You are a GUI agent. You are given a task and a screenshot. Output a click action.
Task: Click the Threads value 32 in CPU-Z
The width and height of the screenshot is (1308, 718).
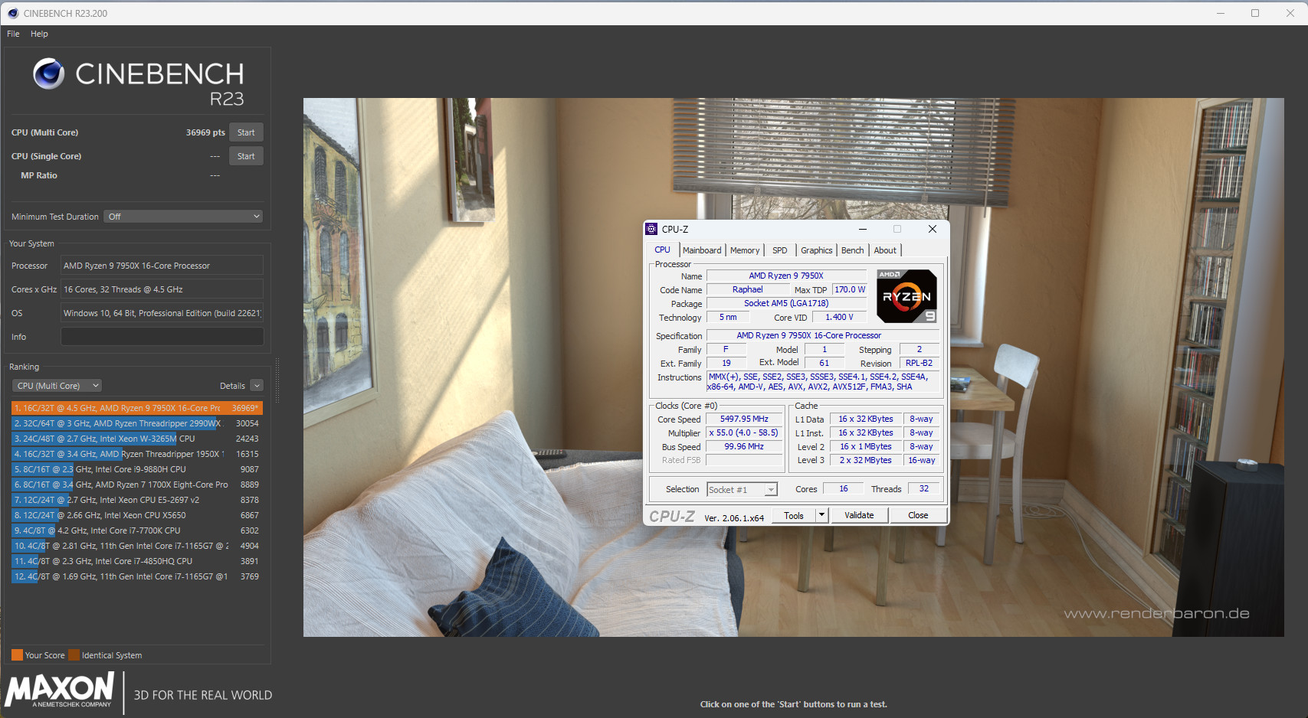click(924, 488)
